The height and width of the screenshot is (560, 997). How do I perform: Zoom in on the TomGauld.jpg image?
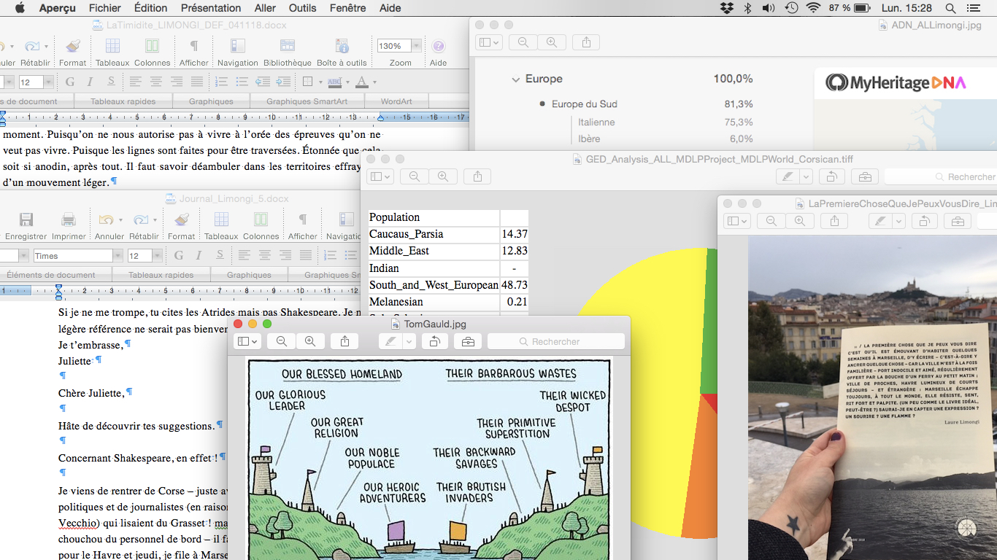pos(310,341)
